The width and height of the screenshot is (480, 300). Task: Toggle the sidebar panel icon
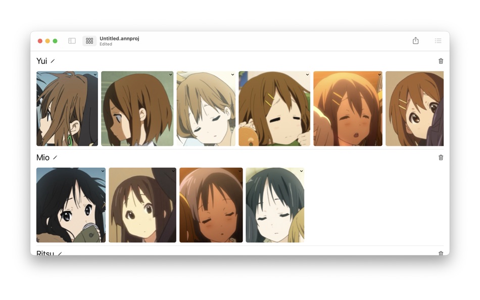pos(72,41)
